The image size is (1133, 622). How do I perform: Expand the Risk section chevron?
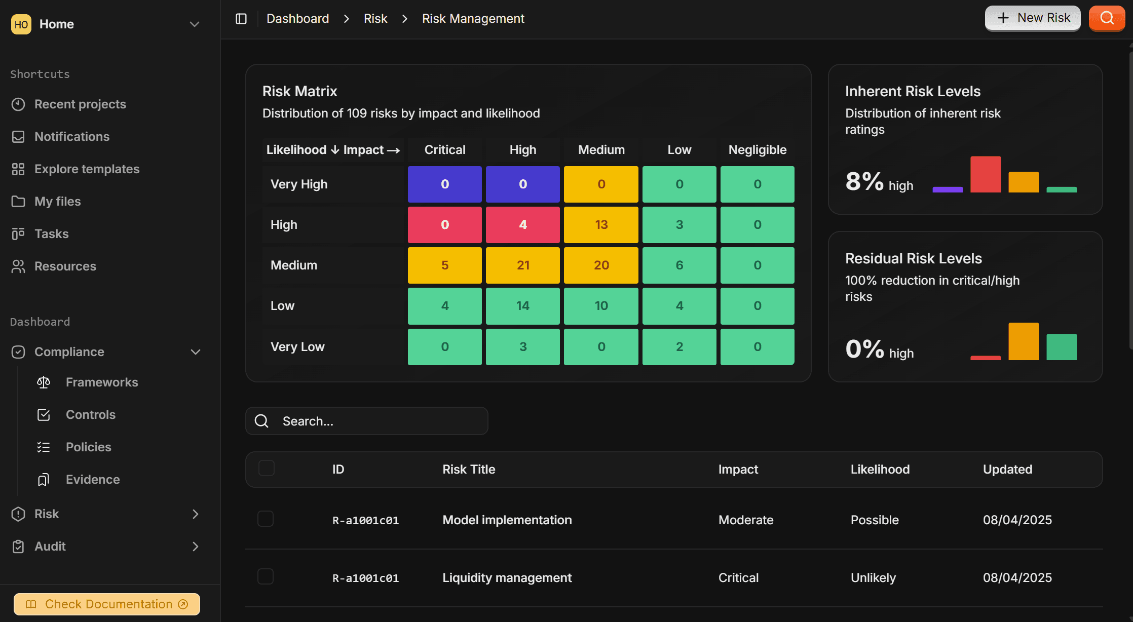coord(196,514)
